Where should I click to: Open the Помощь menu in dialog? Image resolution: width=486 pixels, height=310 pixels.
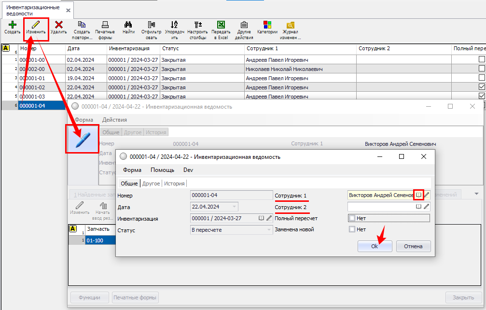point(162,170)
